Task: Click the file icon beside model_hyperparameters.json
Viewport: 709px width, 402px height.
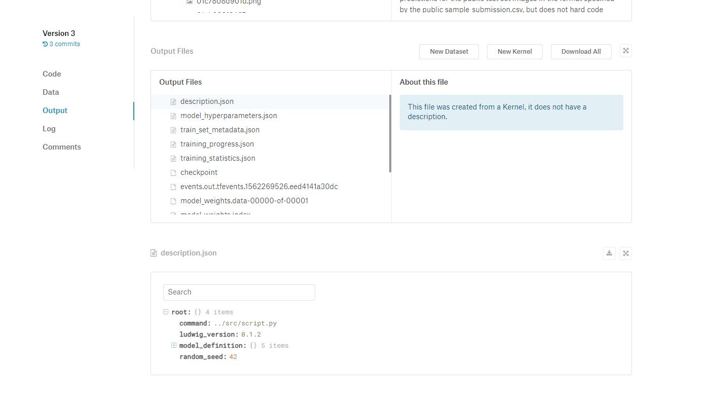Action: coord(173,116)
